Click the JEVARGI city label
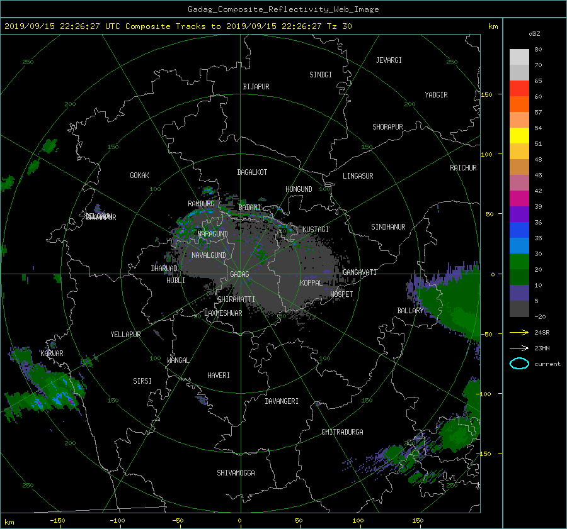Viewport: 567px width, 529px height. click(389, 60)
